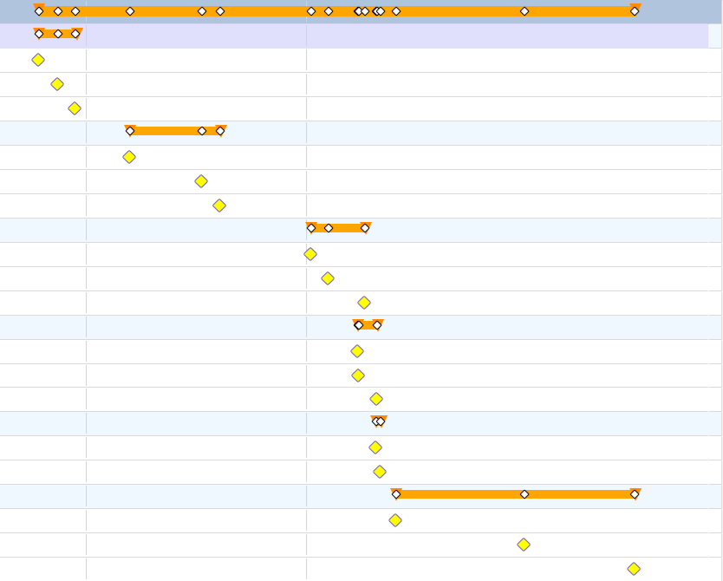
Task: Select the fourth group's short summary bar in row fourteen
Action: click(368, 325)
